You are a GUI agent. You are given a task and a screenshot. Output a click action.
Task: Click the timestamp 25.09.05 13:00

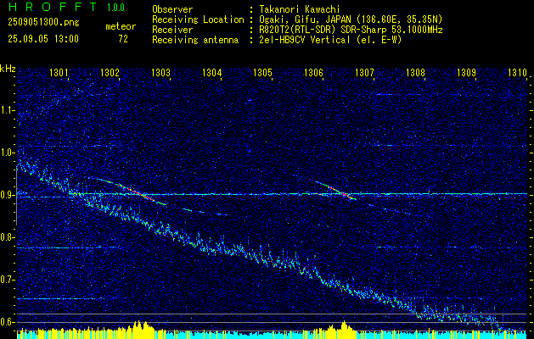43,39
